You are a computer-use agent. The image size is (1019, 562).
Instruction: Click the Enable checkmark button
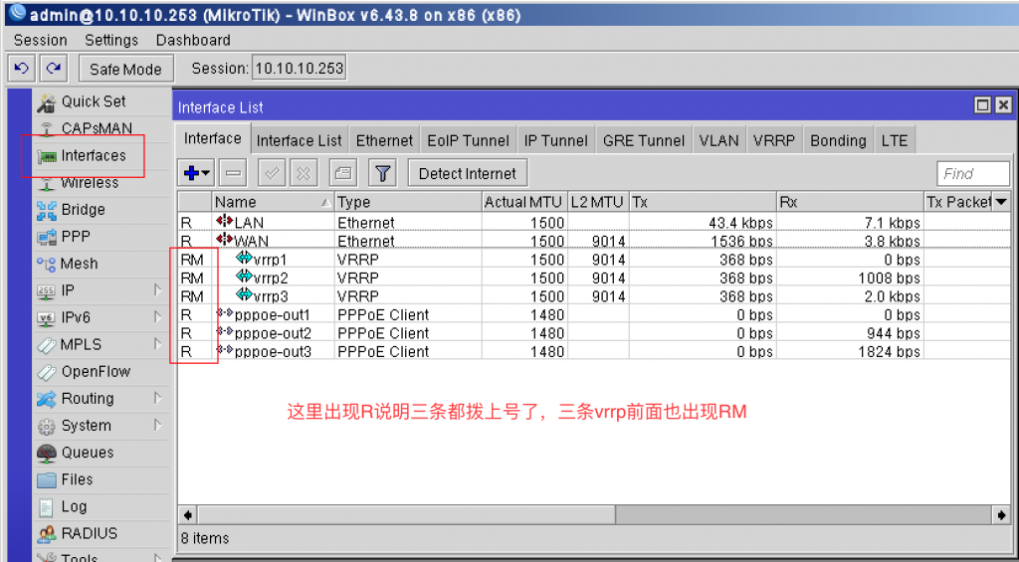[x=273, y=173]
